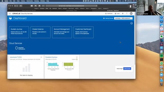The height and width of the screenshot is (92, 164).
Task: Click the Exadata Express instance status icon
Action: click(x=77, y=59)
